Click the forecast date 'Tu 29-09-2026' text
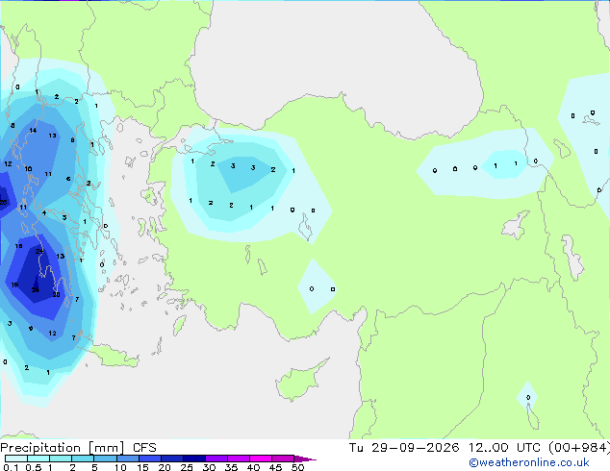Viewport: 610px width, 471px height. click(x=404, y=448)
